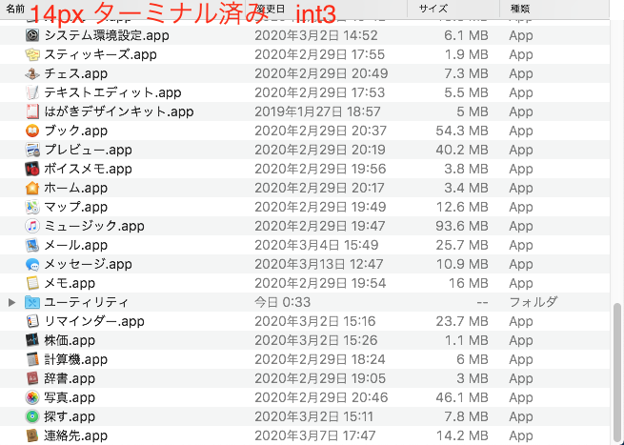Select the file name メール.app
Viewport: 624px width, 445px height.
(75, 245)
